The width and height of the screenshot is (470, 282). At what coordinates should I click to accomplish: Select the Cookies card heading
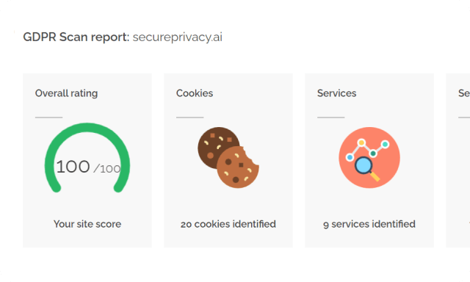click(195, 93)
